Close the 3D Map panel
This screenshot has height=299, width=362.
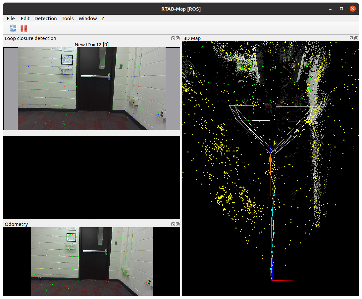356,38
